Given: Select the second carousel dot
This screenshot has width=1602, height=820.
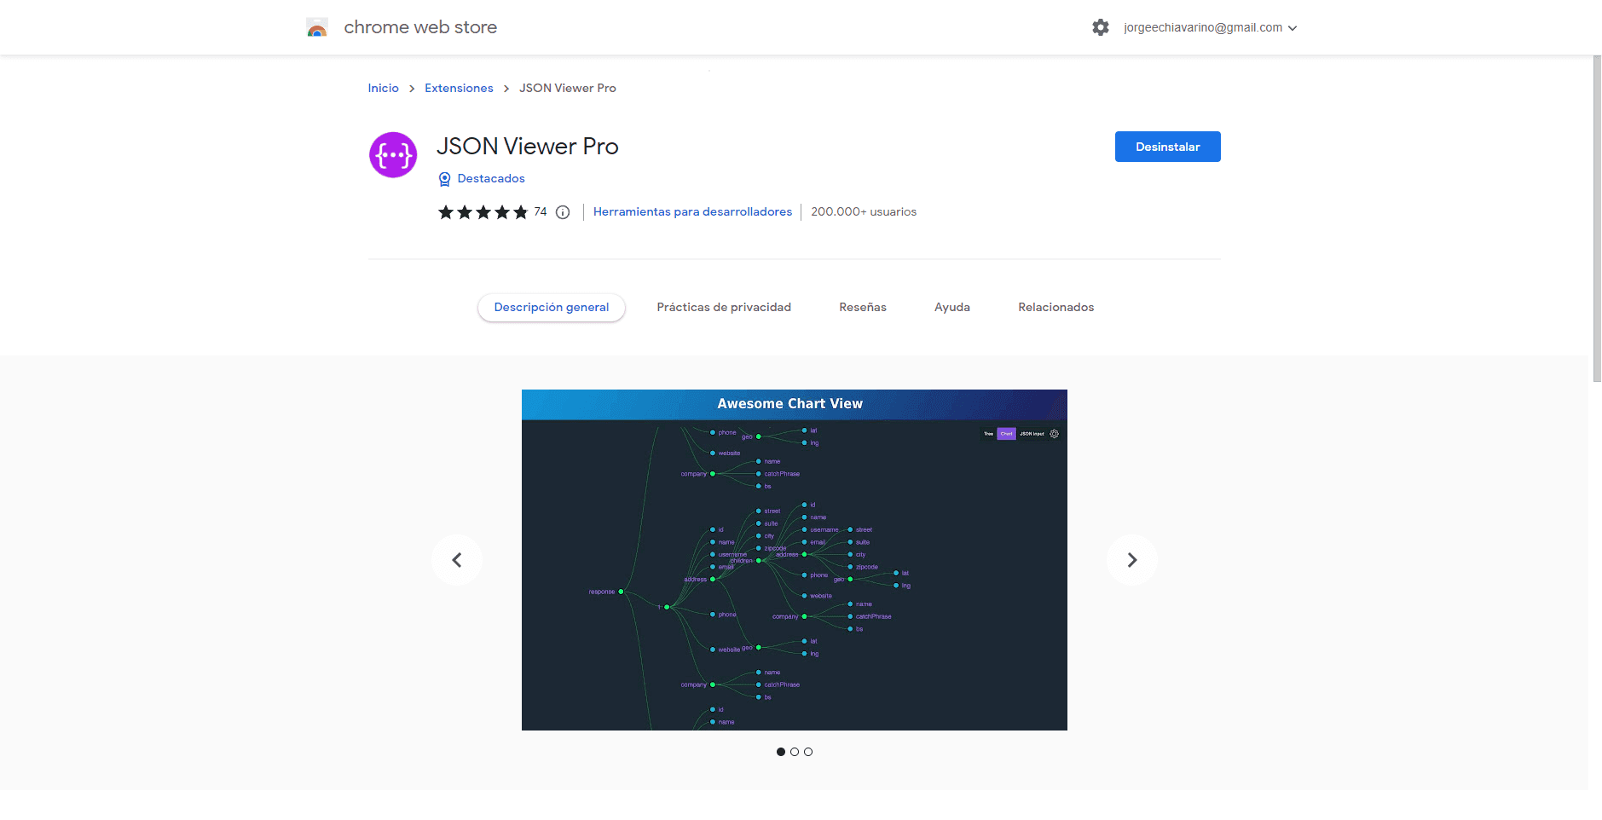Looking at the screenshot, I should pos(795,752).
